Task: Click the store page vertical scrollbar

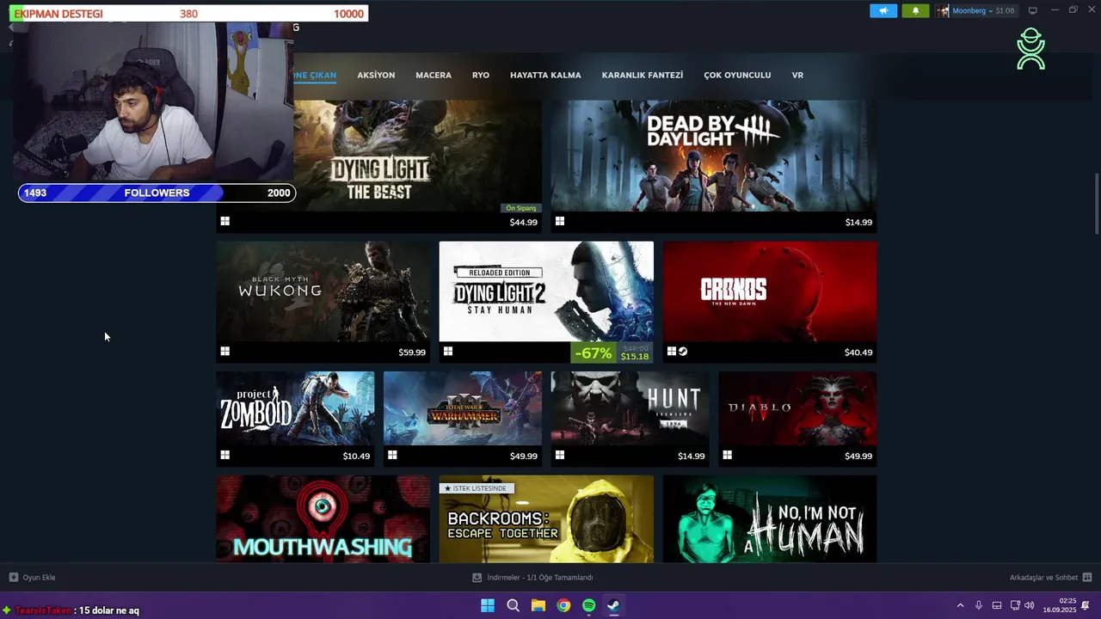Action: [x=1096, y=202]
